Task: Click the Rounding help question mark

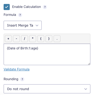Action: pyautogui.click(x=22, y=79)
